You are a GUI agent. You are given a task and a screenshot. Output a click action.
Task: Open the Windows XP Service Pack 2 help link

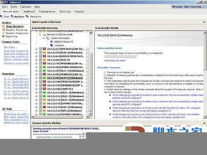click(156, 109)
